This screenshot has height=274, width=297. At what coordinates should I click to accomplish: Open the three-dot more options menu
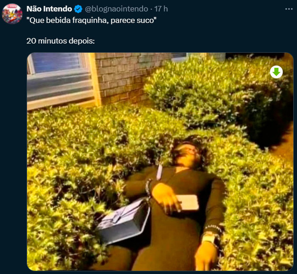[x=289, y=9]
